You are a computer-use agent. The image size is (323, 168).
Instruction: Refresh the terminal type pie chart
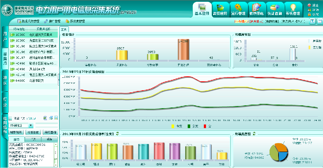point(254,134)
